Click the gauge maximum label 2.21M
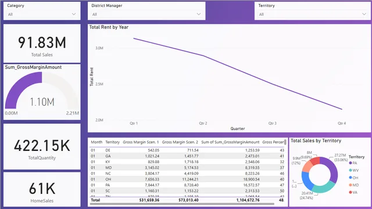 [72, 113]
